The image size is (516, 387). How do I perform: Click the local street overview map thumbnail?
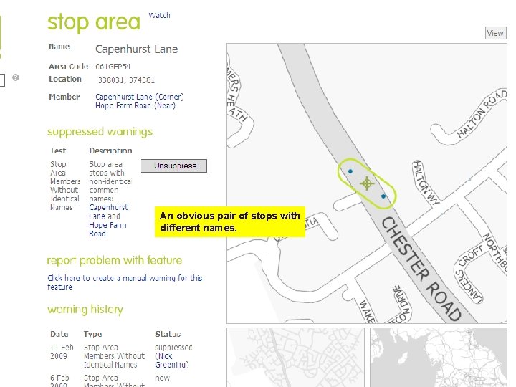point(295,357)
